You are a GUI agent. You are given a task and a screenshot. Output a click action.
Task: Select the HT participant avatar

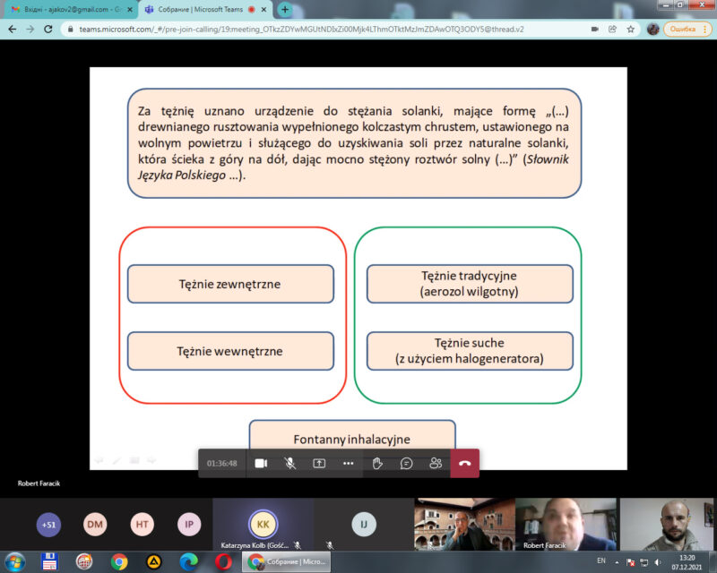[142, 525]
